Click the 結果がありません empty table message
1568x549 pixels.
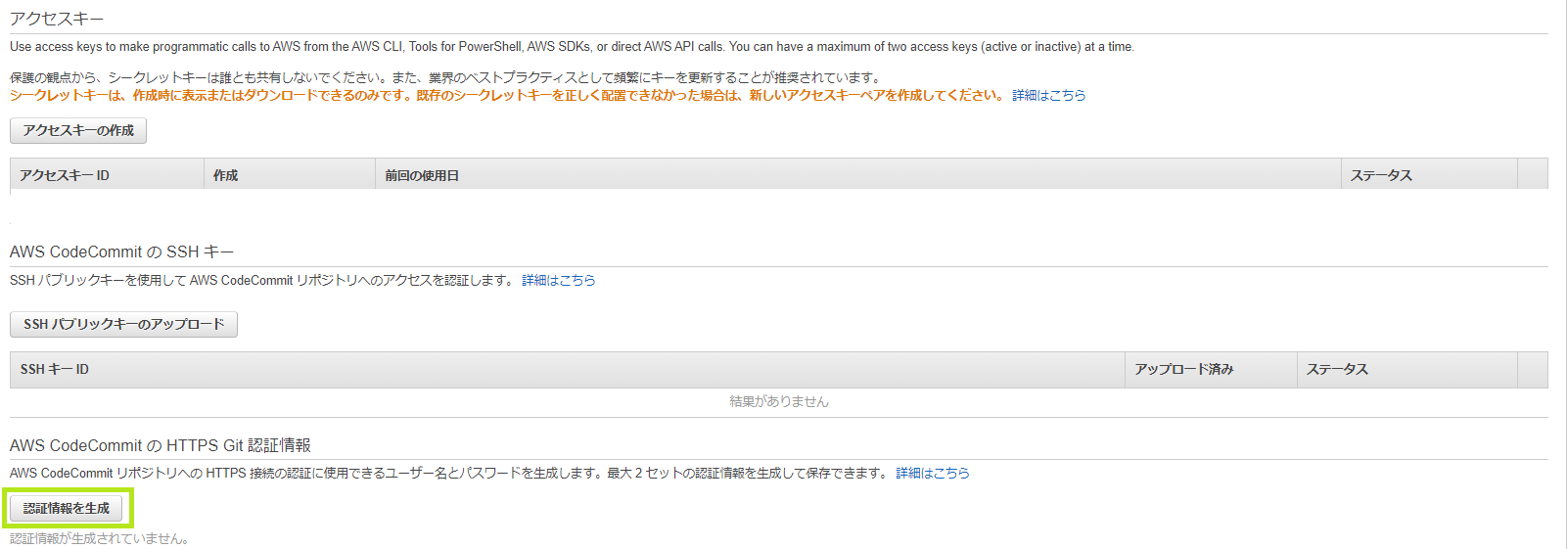[x=779, y=401]
